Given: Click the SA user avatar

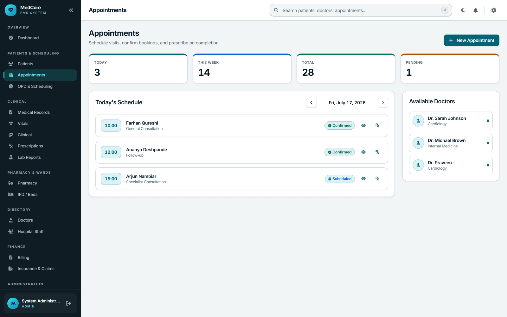Looking at the screenshot, I should [13, 303].
